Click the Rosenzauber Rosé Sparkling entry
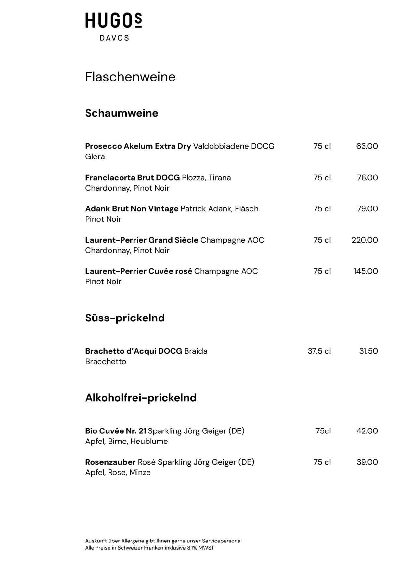 click(x=110, y=462)
